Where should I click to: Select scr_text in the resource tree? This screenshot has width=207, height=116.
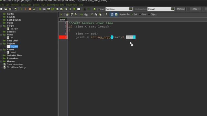(14, 29)
